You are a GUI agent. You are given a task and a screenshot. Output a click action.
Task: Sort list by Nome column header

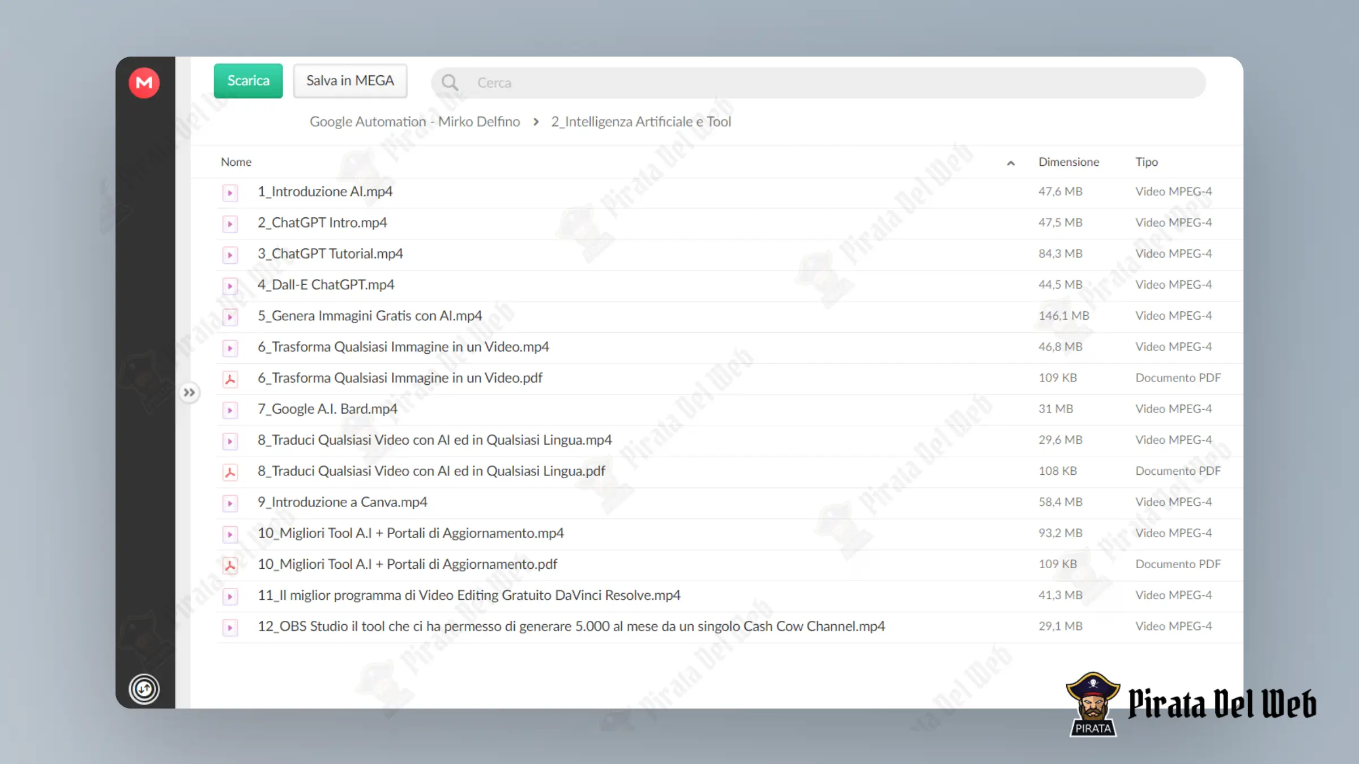(236, 162)
